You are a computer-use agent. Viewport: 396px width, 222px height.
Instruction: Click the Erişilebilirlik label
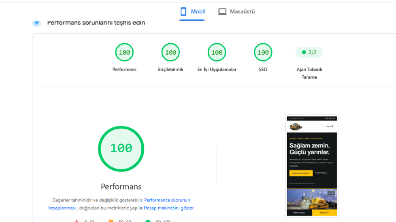point(170,70)
